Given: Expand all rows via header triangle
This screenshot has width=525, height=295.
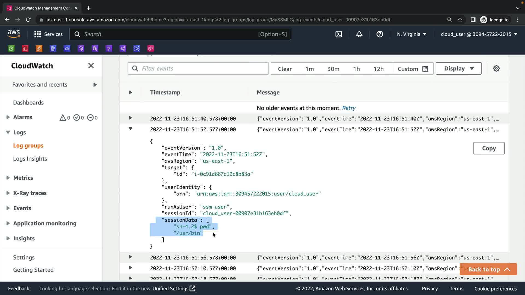Looking at the screenshot, I should (130, 92).
